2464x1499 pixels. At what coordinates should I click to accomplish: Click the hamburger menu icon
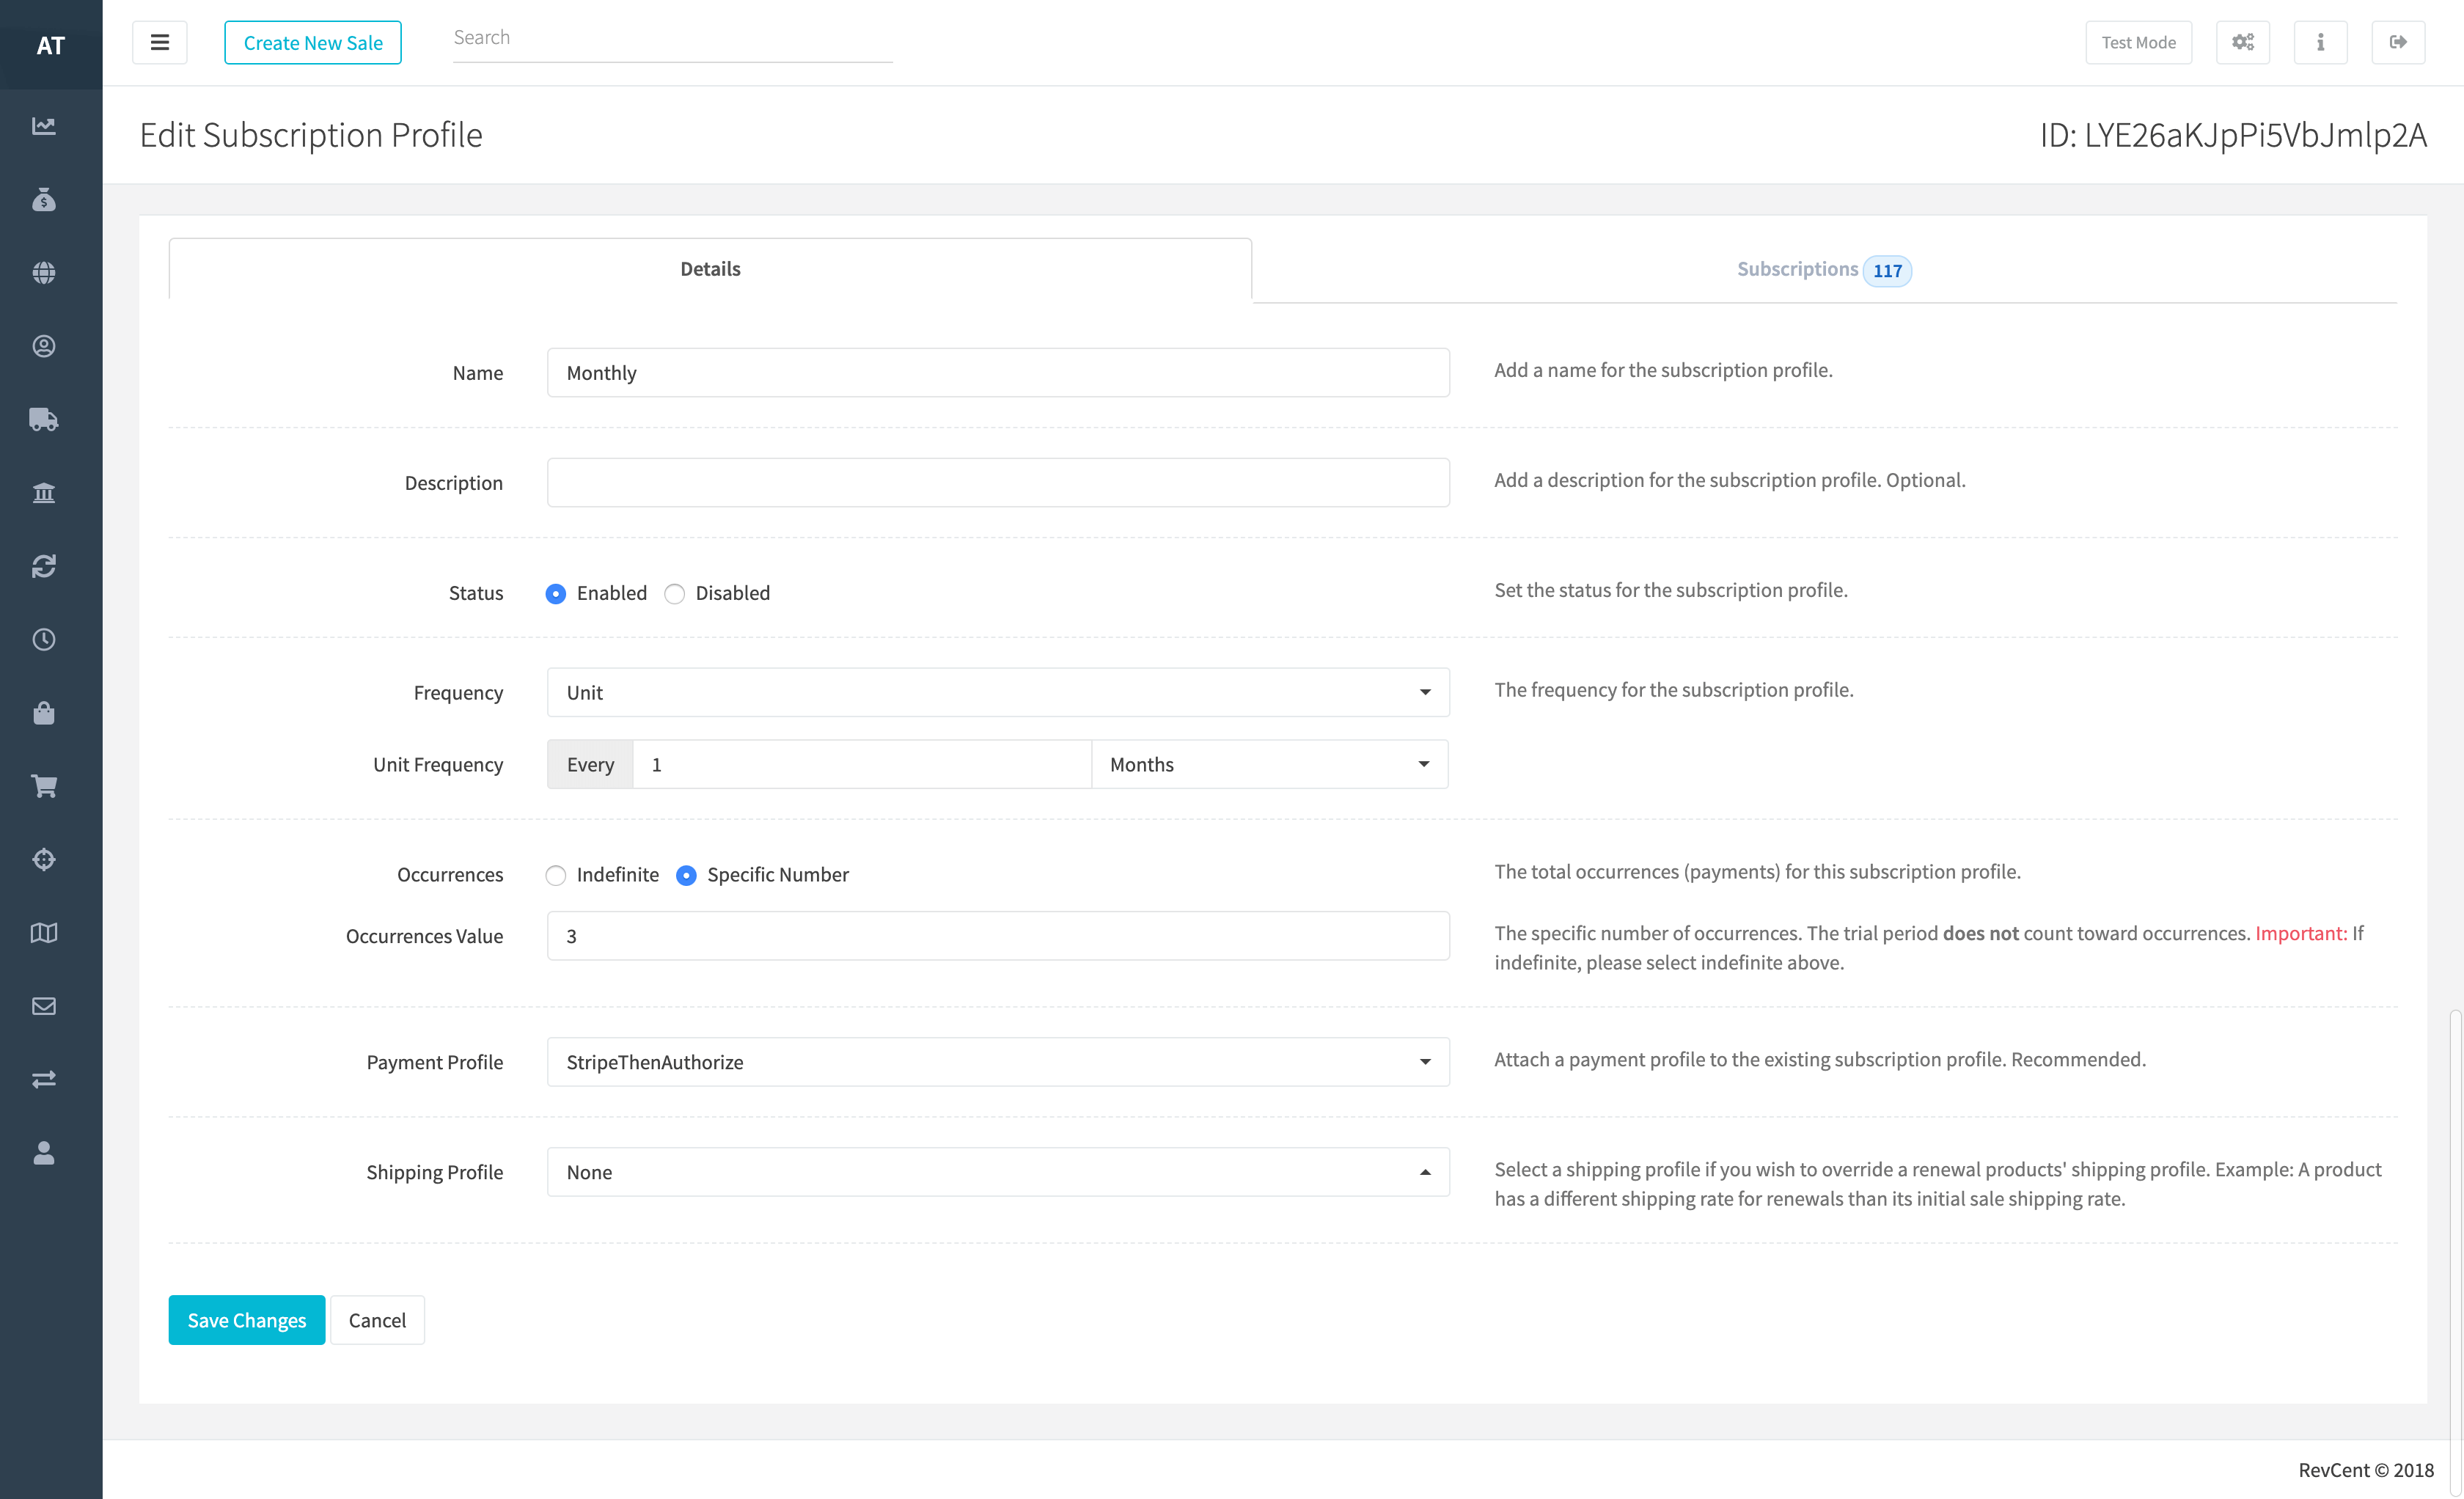159,42
